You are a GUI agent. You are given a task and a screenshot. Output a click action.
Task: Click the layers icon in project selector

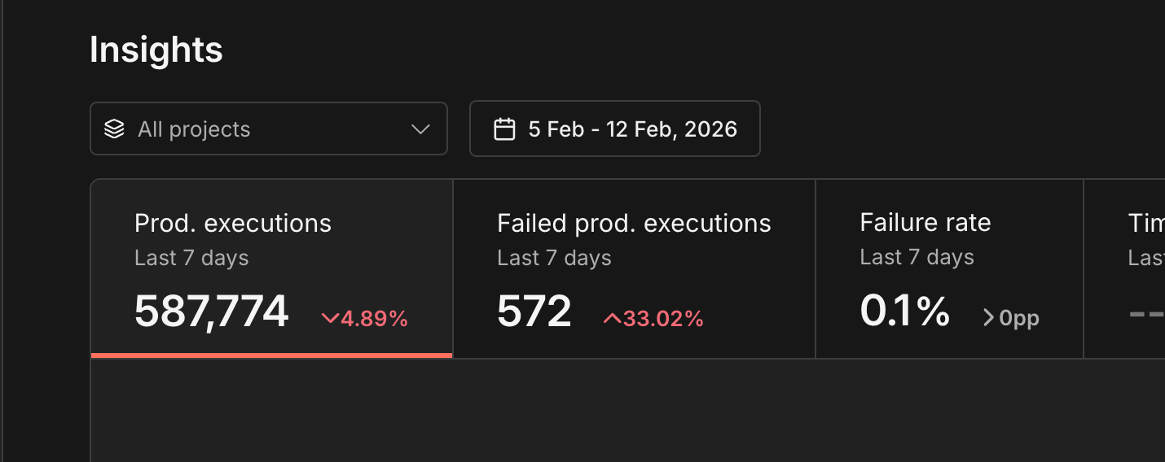(114, 129)
